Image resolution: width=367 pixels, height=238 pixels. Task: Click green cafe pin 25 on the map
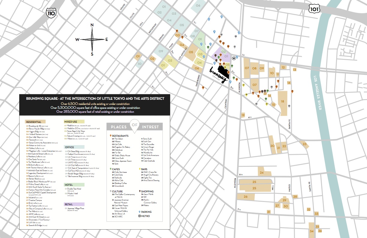[x=266, y=99]
